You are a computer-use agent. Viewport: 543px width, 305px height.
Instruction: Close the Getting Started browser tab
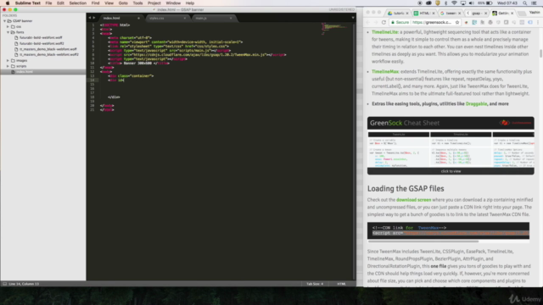(x=512, y=14)
